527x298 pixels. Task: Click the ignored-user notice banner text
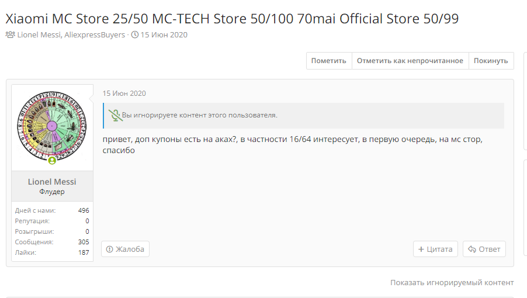[200, 115]
